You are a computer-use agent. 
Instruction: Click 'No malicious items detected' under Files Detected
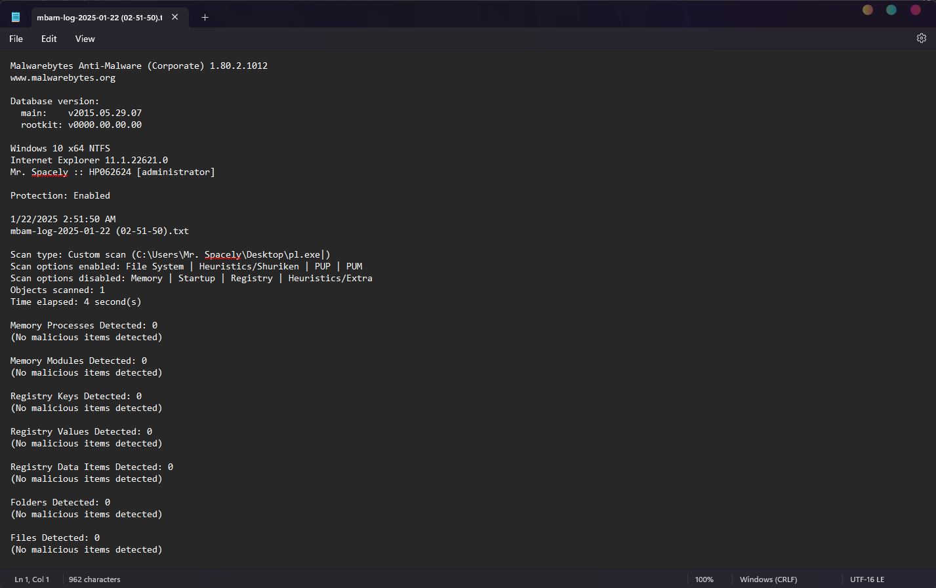click(x=87, y=549)
